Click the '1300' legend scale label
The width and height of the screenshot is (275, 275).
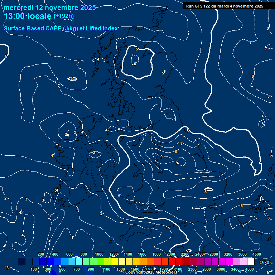121,269
